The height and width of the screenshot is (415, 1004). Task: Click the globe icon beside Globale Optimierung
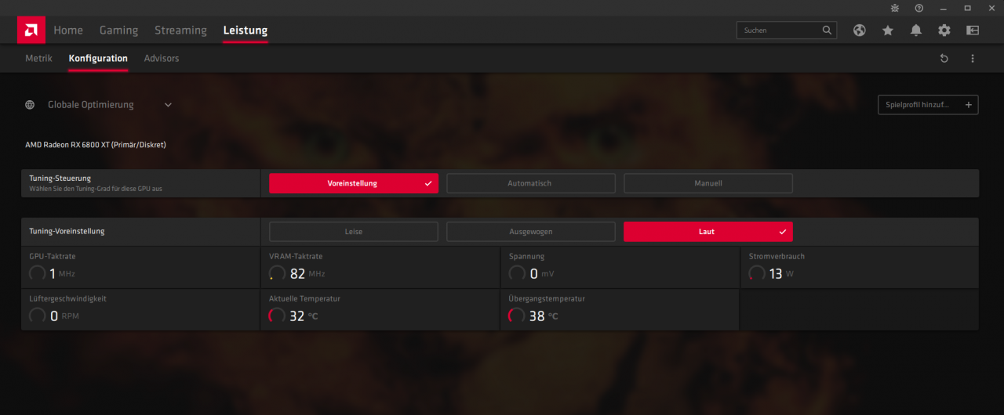click(x=30, y=105)
